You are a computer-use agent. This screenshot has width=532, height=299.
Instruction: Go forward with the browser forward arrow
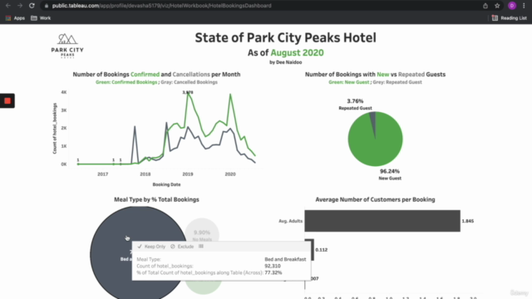pyautogui.click(x=20, y=6)
